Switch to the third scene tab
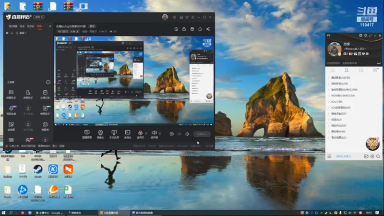Screen dimensions: 384x216 click(31, 26)
